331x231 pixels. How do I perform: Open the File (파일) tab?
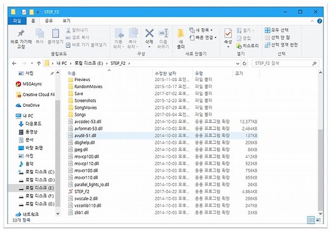17,20
